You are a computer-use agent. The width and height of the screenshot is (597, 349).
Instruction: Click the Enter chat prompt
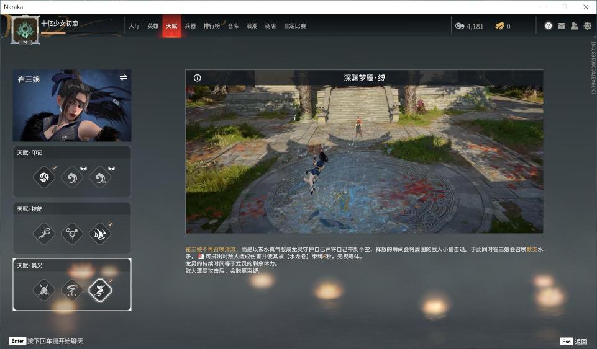pyautogui.click(x=47, y=341)
